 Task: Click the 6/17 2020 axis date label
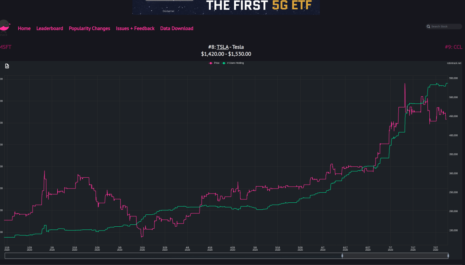click(345, 248)
